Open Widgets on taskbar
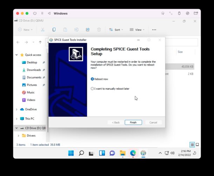Screen dimensions: 214x176 102,153
